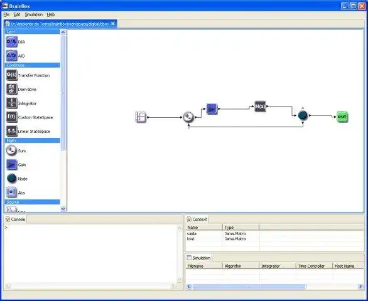Click the step source block on canvas
The image size is (368, 301).
click(x=141, y=117)
